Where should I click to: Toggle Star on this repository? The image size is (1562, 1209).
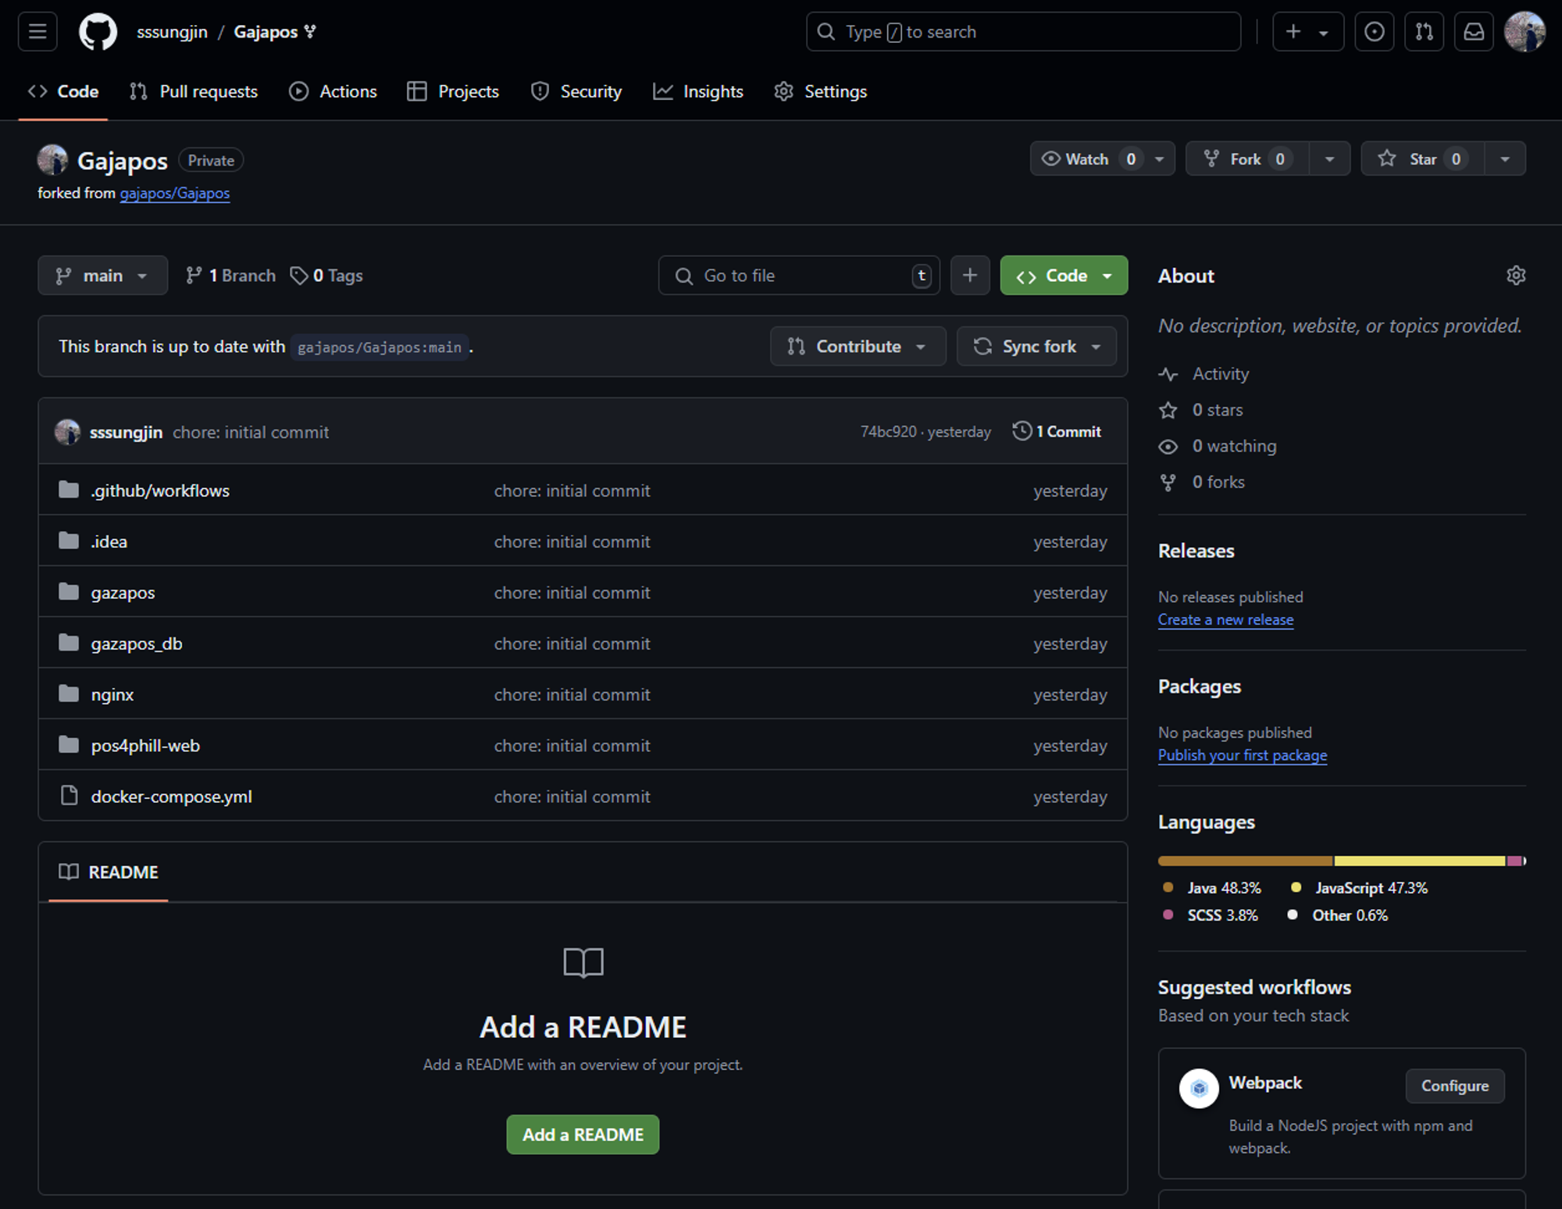1421,159
